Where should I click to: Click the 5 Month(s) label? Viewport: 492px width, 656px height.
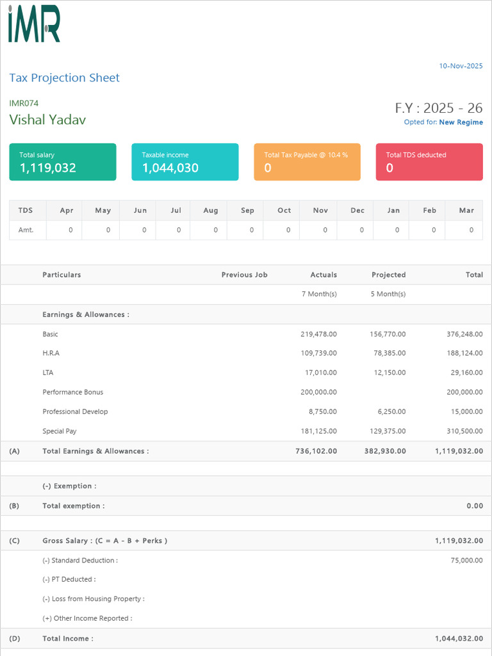pyautogui.click(x=388, y=294)
